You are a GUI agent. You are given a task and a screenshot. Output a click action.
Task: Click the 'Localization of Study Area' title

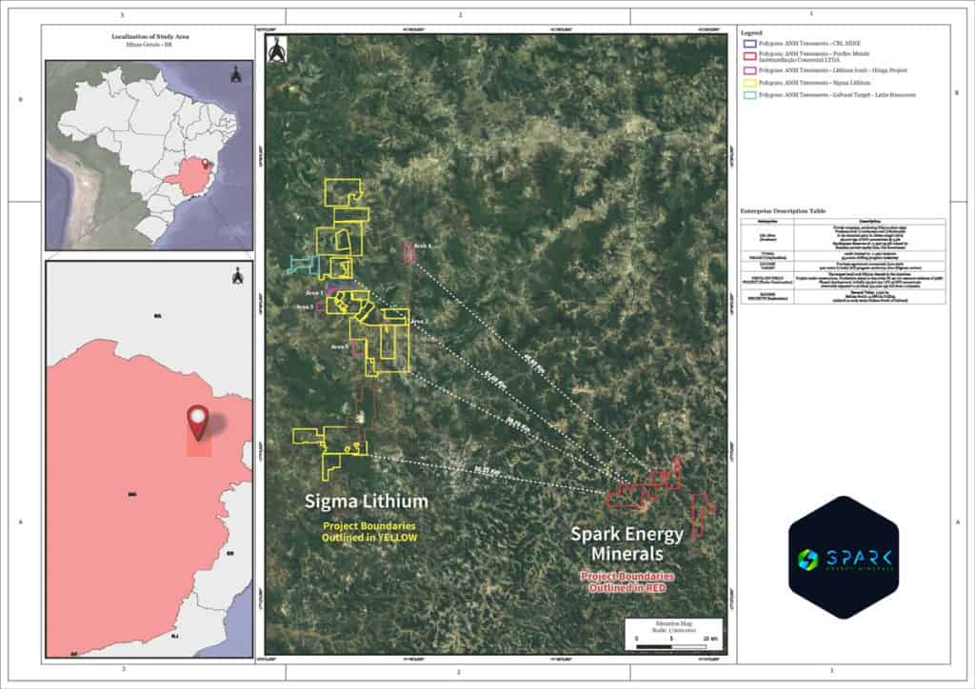pos(149,37)
